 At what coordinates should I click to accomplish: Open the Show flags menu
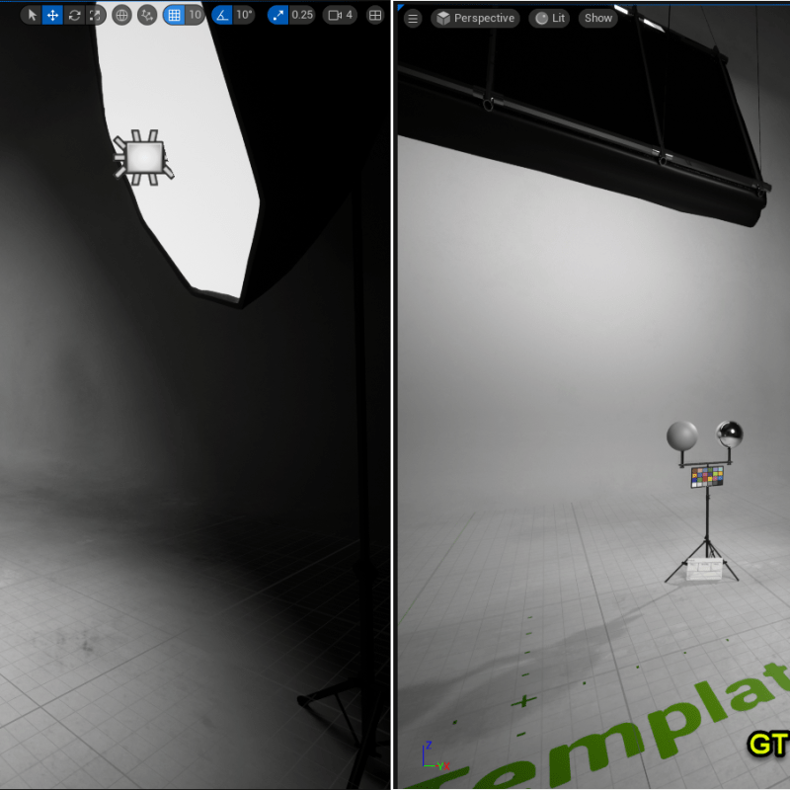597,18
